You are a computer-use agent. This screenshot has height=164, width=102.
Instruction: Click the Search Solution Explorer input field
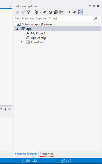point(54,18)
